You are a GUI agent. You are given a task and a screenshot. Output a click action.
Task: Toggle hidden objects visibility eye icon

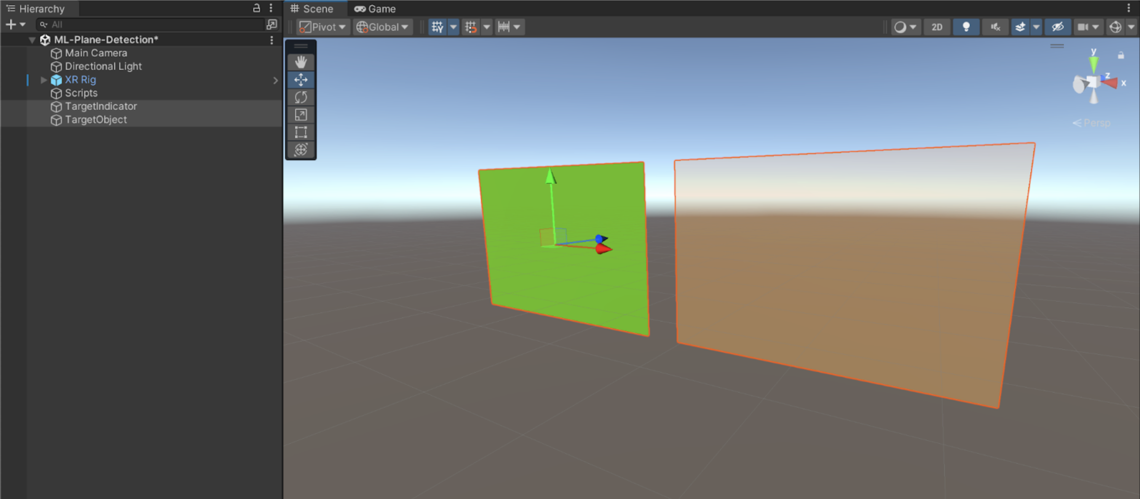[1057, 27]
